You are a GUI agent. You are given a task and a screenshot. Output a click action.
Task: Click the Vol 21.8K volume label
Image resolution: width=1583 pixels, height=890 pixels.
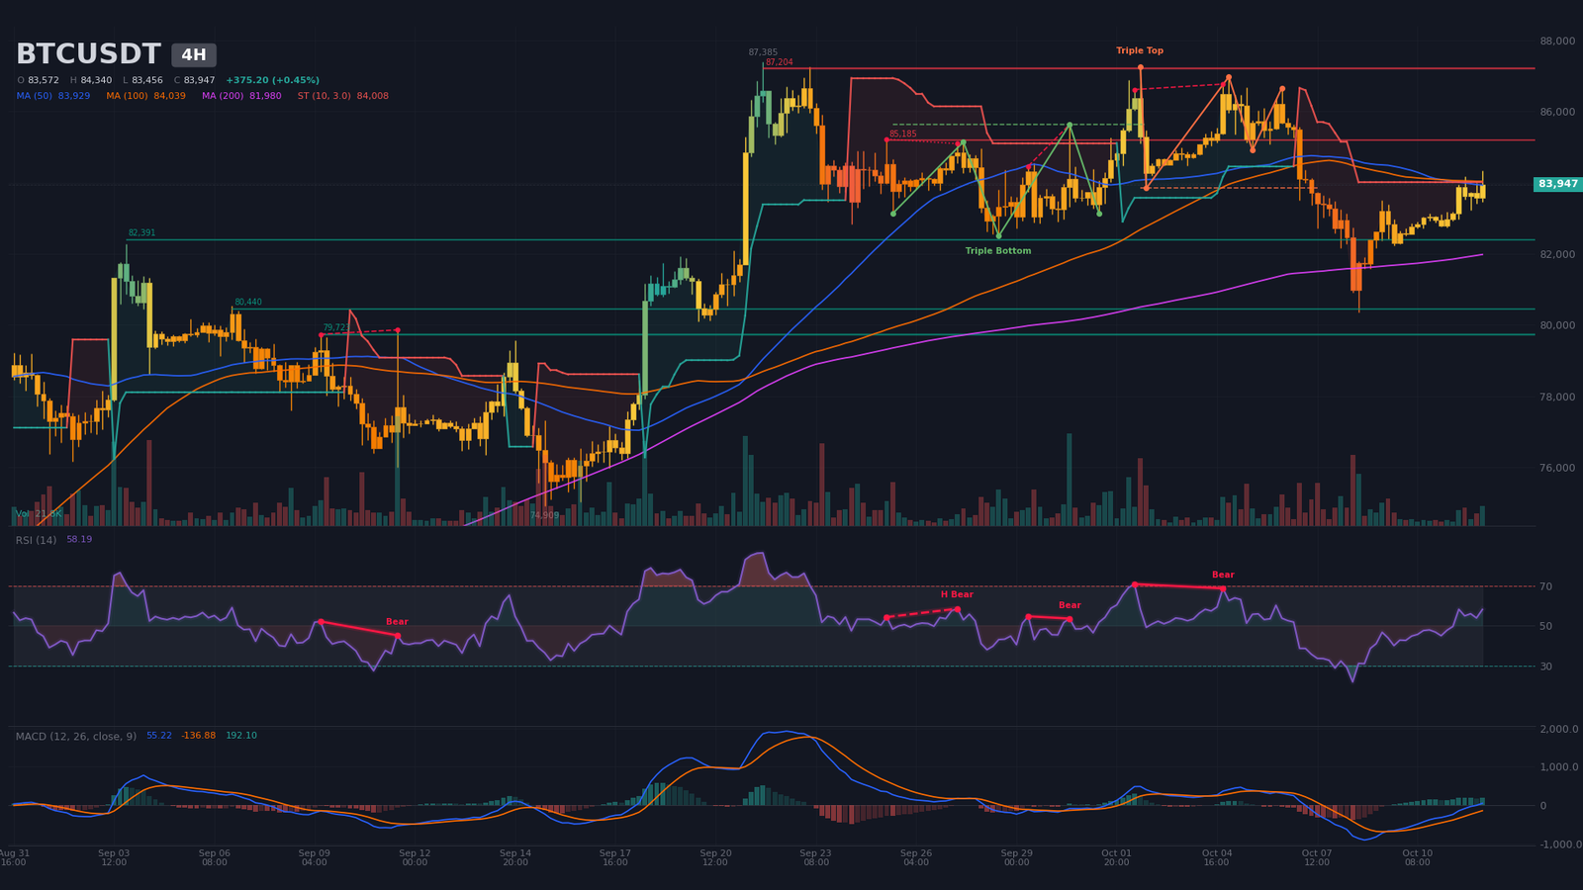click(40, 514)
